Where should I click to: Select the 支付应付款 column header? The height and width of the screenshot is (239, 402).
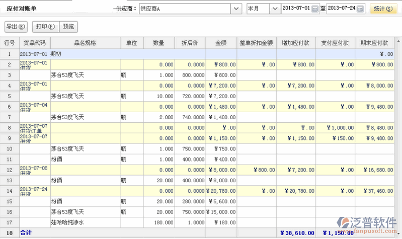coord(335,43)
